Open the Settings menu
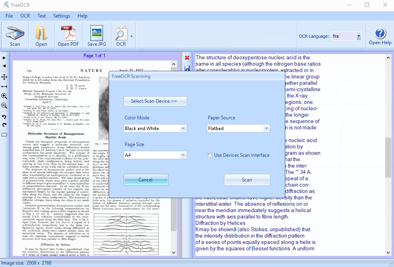The height and width of the screenshot is (267, 394). [62, 16]
